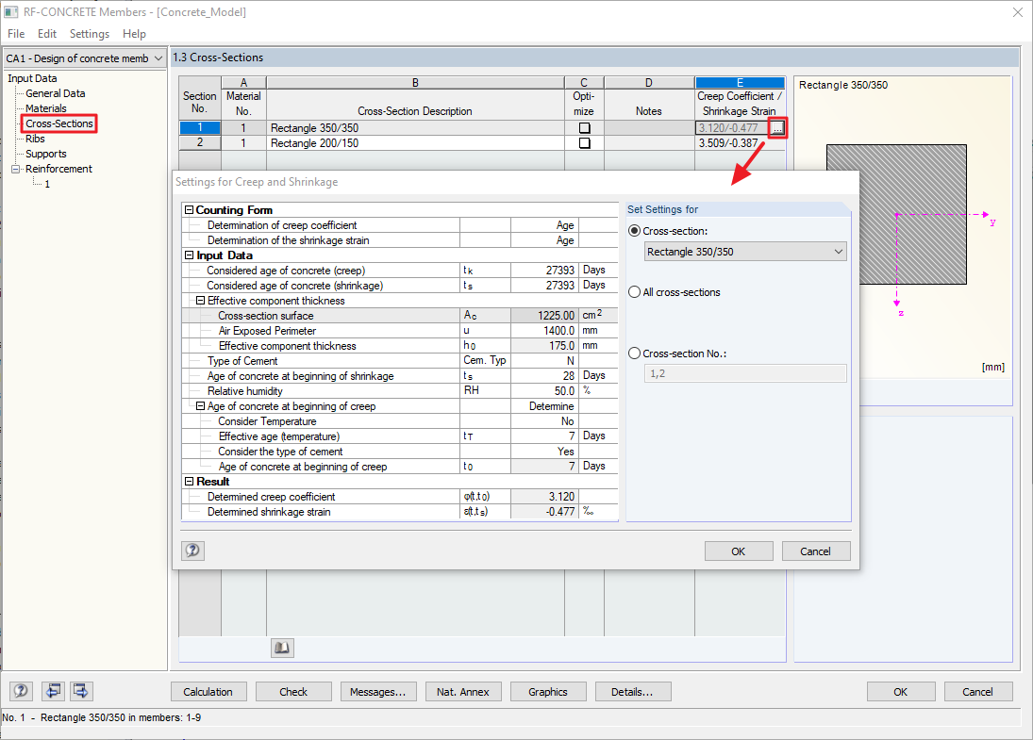The height and width of the screenshot is (740, 1033).
Task: Click the Nat. Annex button
Action: pos(463,691)
